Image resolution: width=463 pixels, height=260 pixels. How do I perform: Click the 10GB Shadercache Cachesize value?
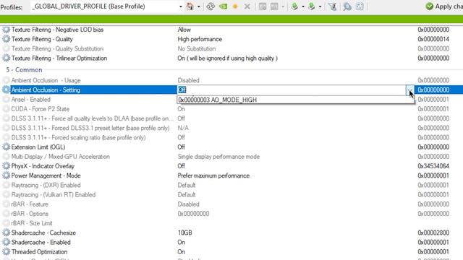pyautogui.click(x=184, y=233)
